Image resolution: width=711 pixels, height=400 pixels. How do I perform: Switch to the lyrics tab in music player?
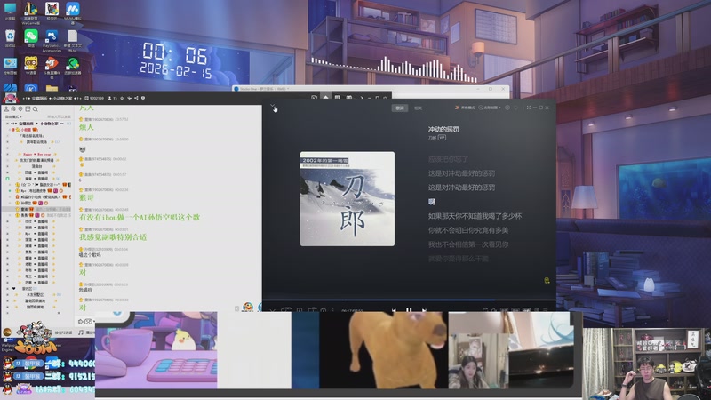[399, 108]
